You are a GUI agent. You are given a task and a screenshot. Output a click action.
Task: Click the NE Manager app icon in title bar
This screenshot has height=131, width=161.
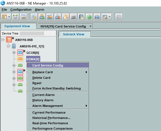pyautogui.click(x=3, y=3)
